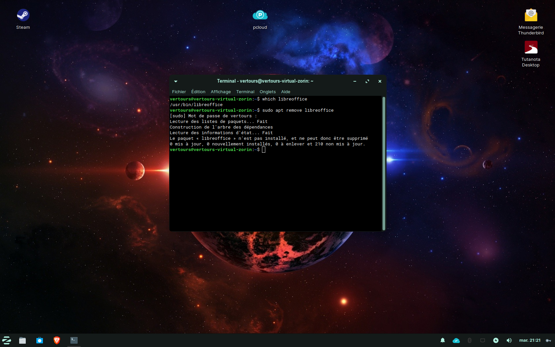This screenshot has width=555, height=347.
Task: Select the Terminal taskbar icon
Action: coord(74,340)
